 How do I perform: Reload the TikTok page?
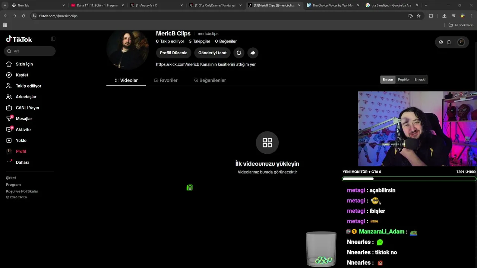coord(23,16)
